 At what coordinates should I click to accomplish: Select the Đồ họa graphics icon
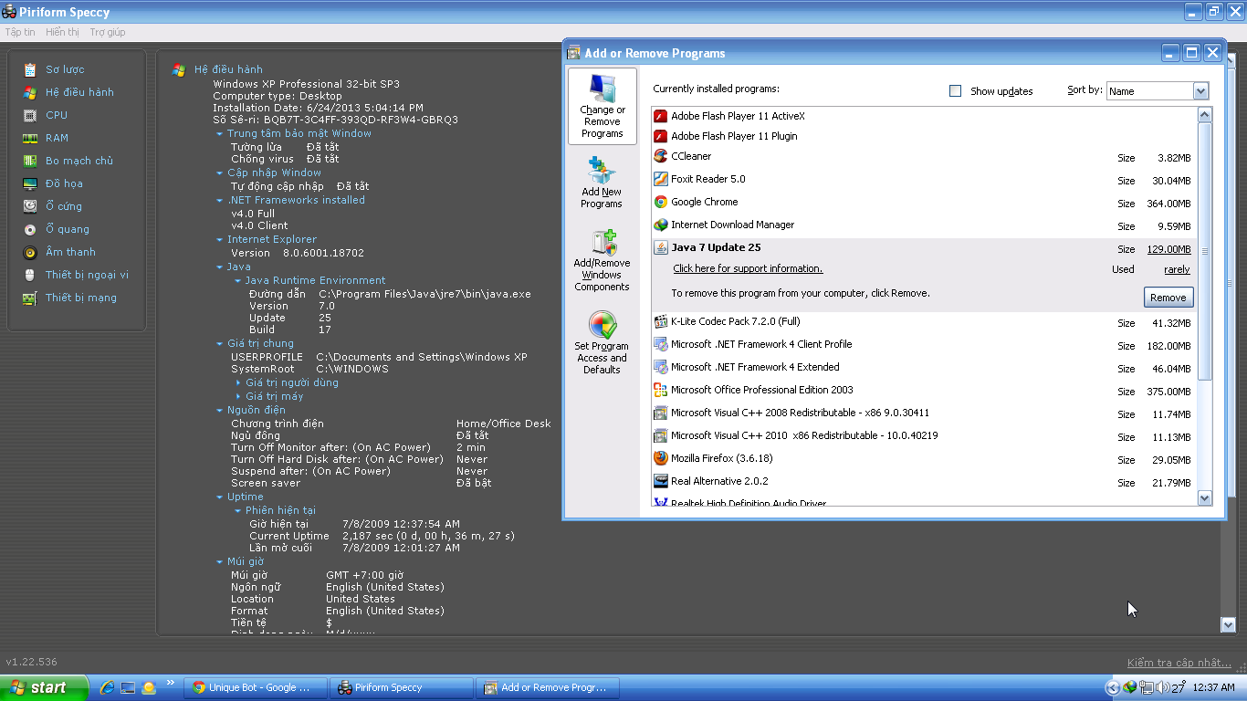coord(30,183)
